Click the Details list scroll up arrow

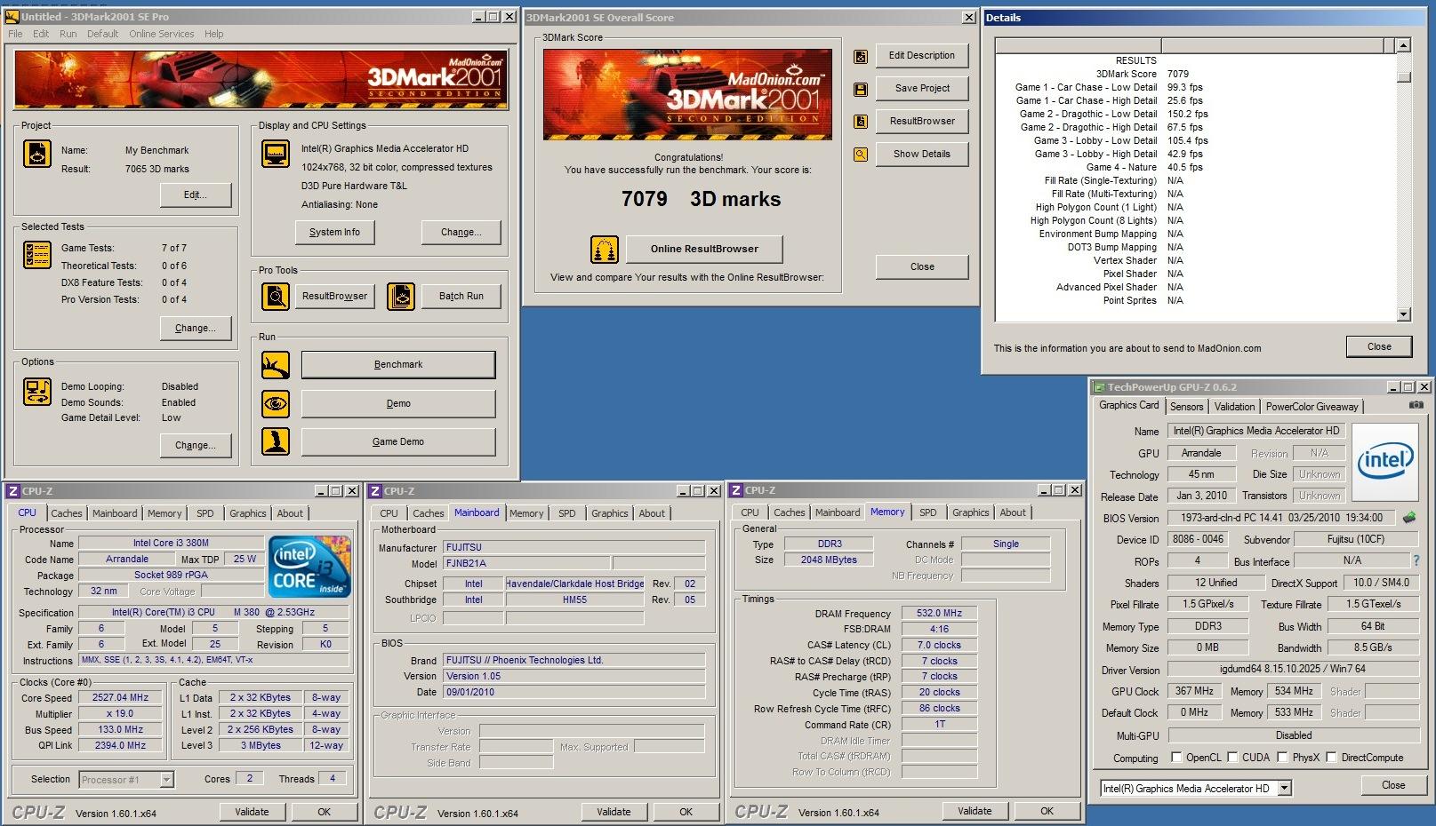pos(1403,45)
